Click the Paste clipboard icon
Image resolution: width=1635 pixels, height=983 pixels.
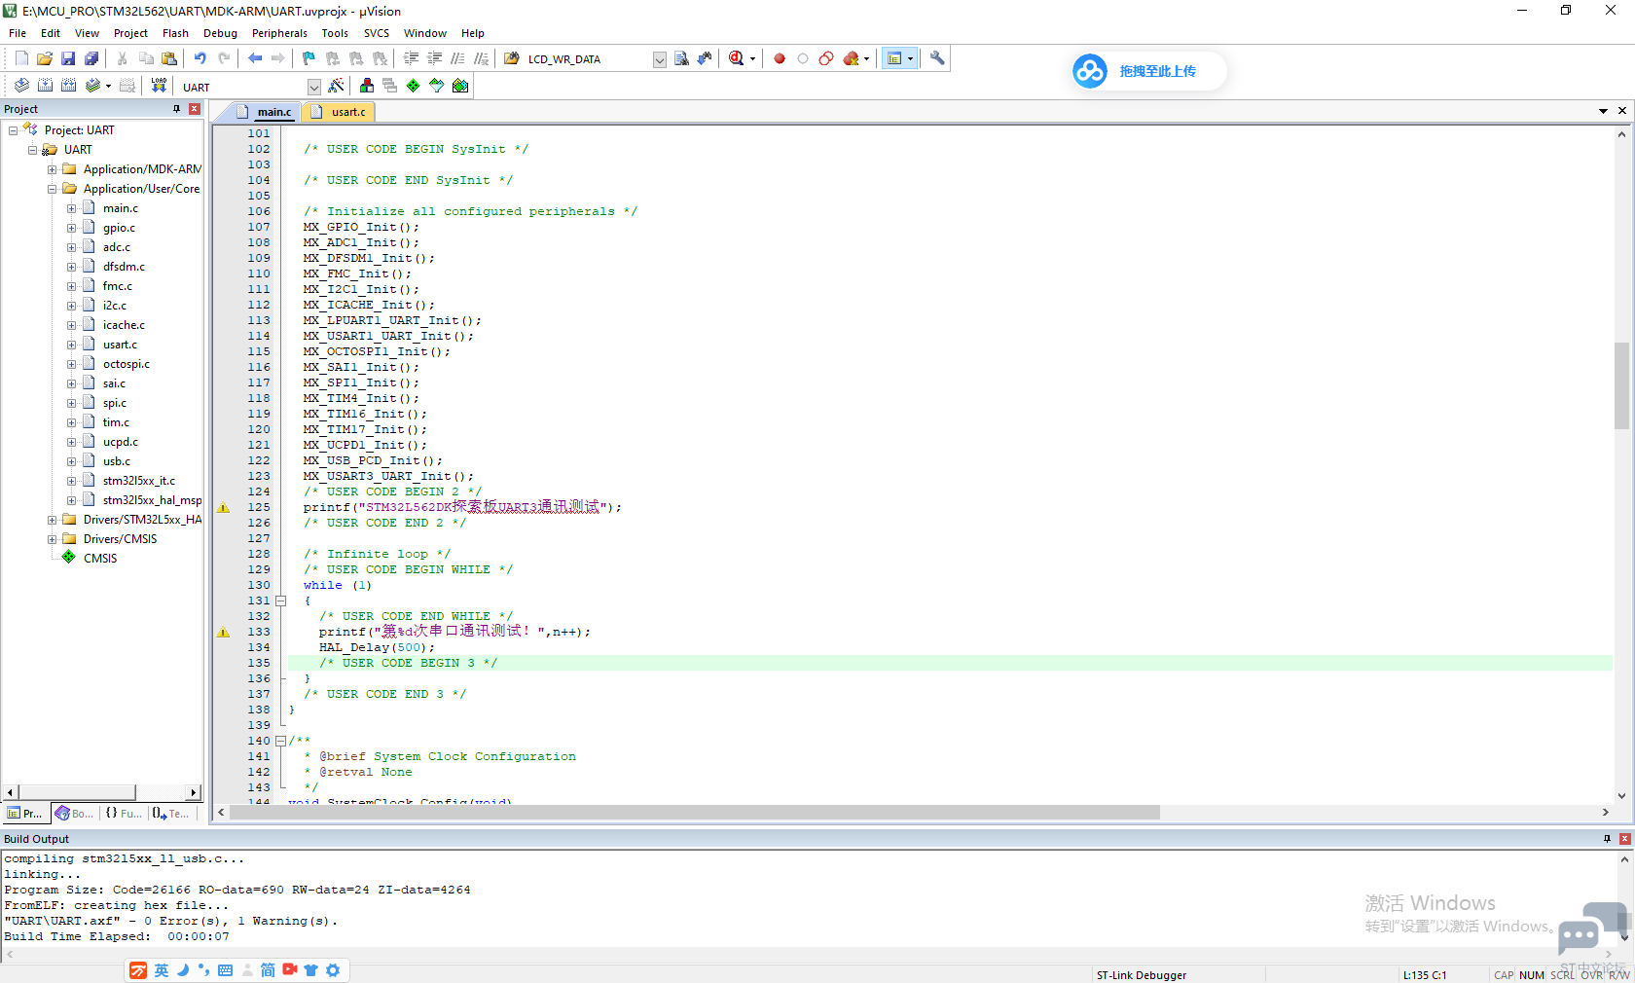point(169,58)
